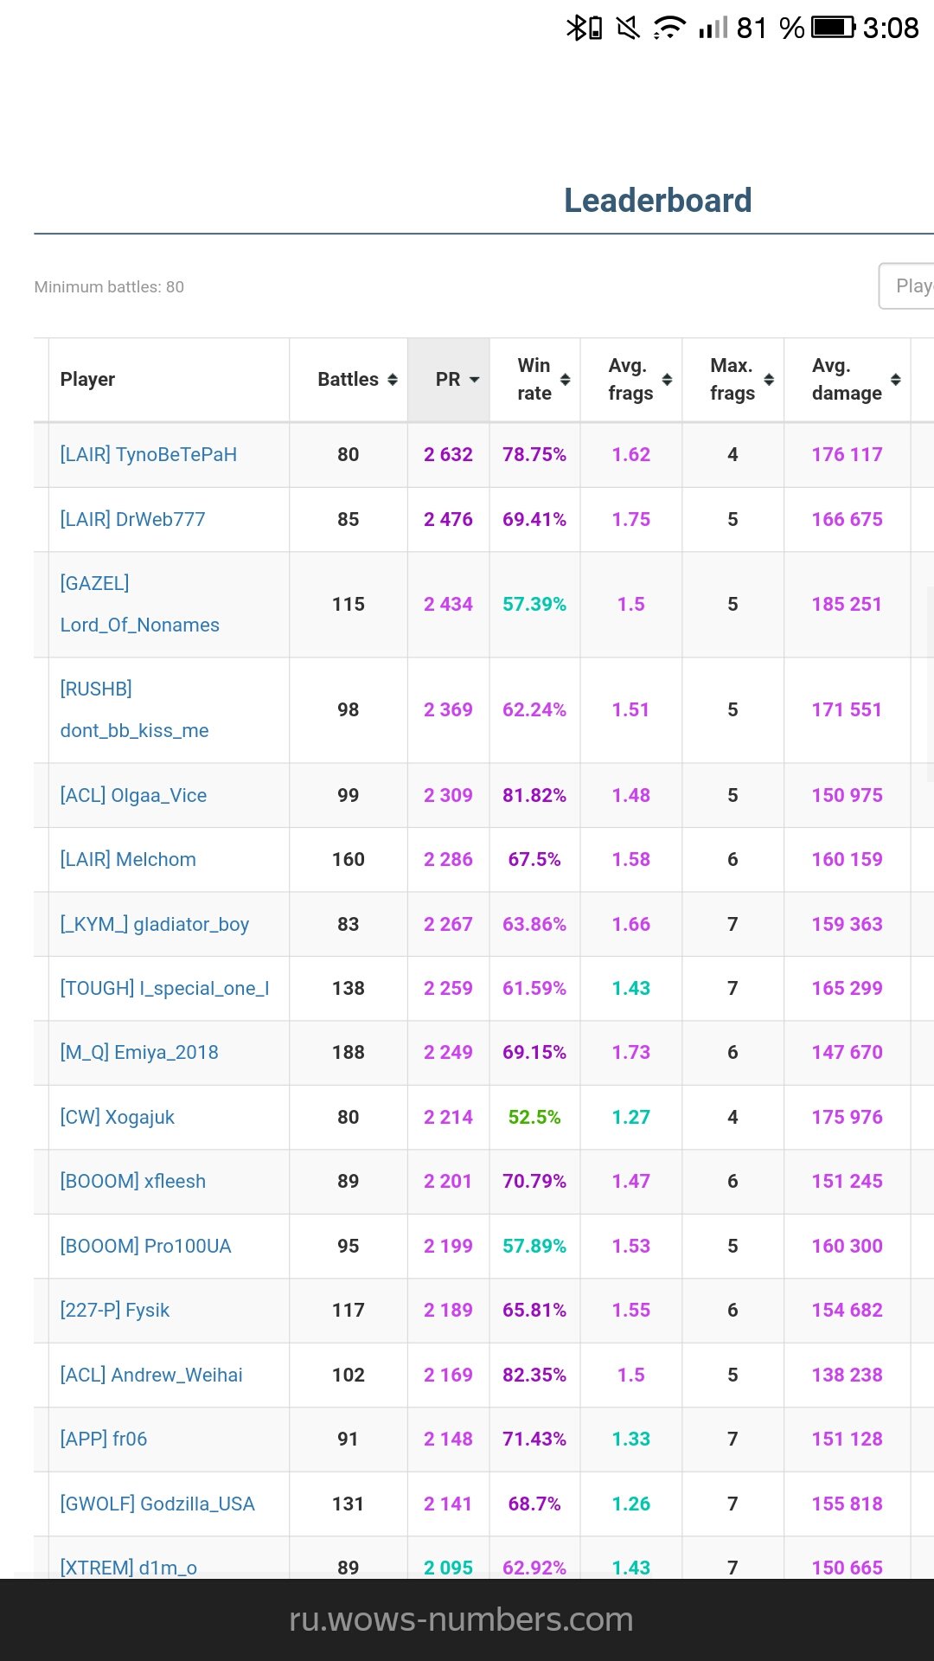The width and height of the screenshot is (934, 1661).
Task: Open [227-P] Fysik player profile
Action: click(114, 1311)
